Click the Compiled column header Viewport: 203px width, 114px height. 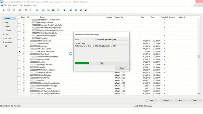tap(164, 17)
